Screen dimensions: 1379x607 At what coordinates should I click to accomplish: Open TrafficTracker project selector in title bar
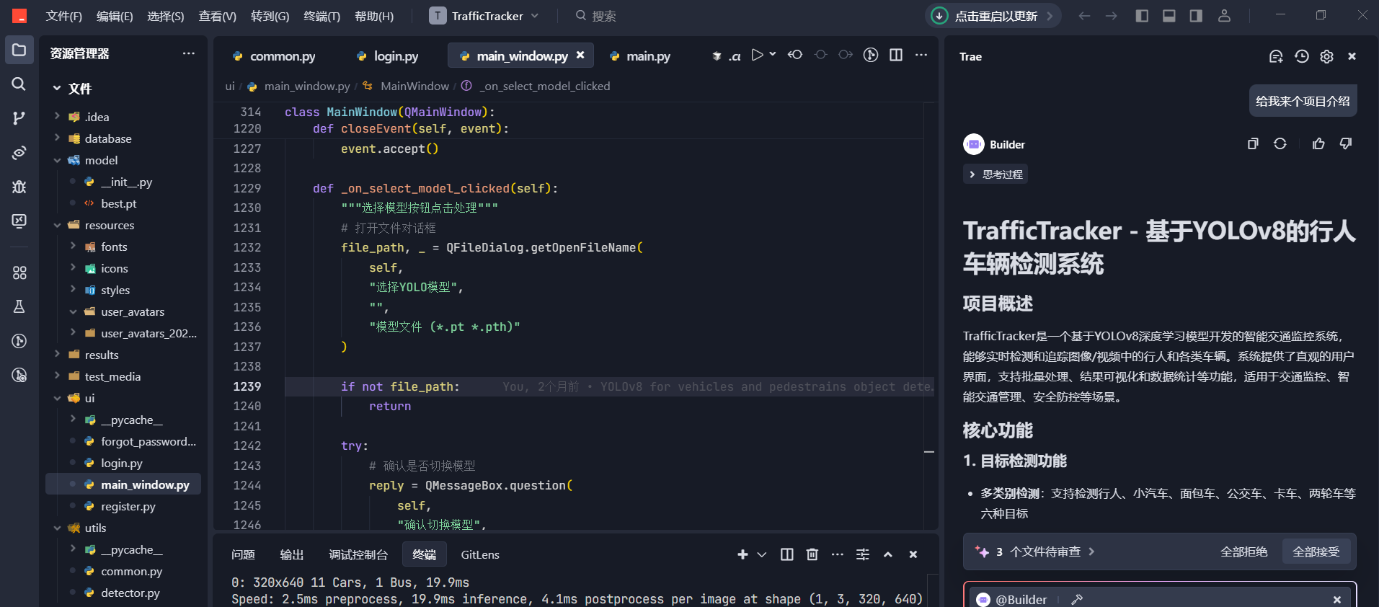pos(484,16)
